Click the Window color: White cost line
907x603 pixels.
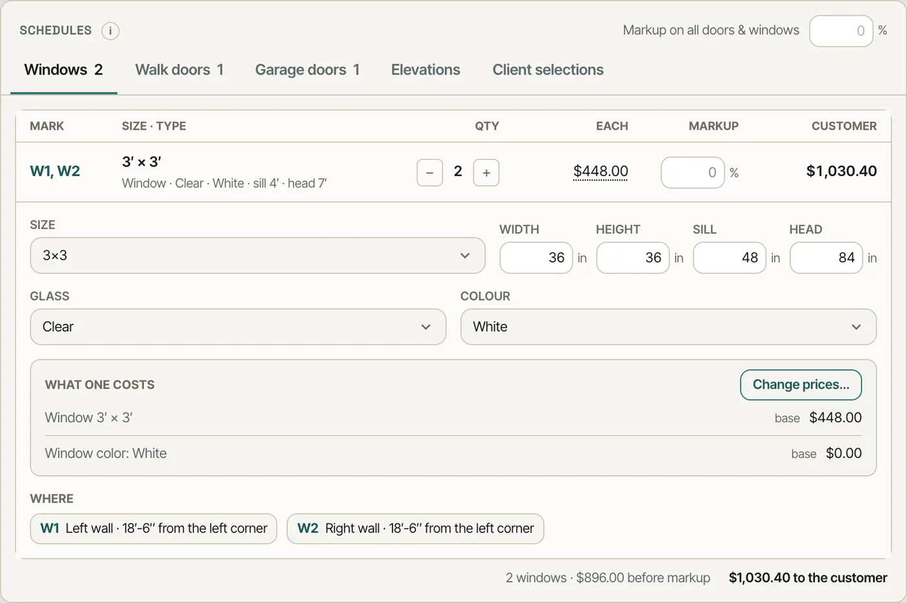(x=454, y=453)
